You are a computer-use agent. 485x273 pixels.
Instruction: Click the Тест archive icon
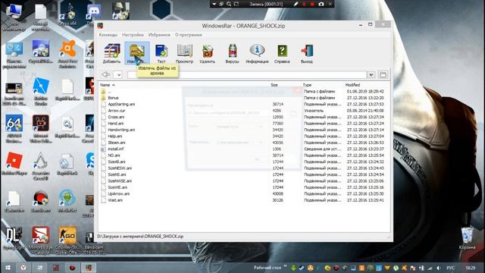pos(161,53)
